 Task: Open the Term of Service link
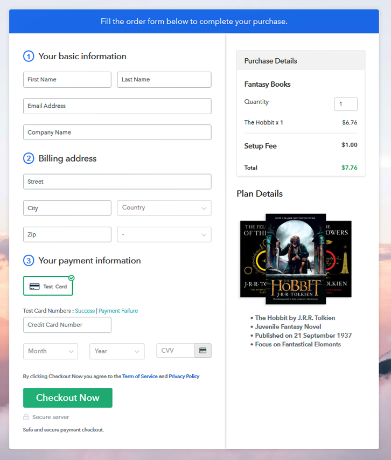coord(140,376)
